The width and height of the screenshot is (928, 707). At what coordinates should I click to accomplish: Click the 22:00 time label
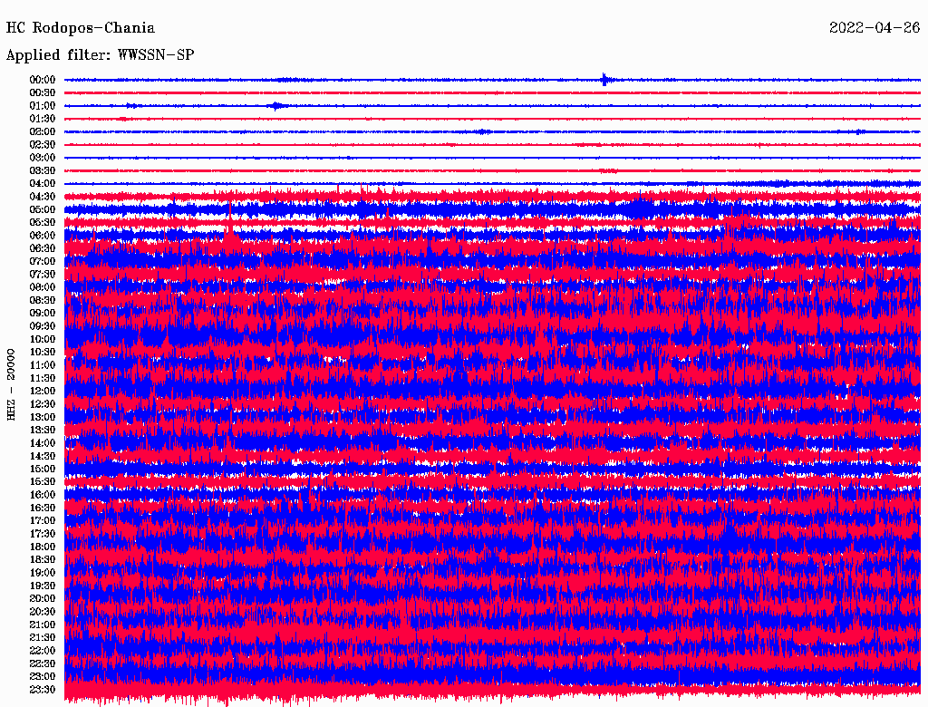coord(43,651)
